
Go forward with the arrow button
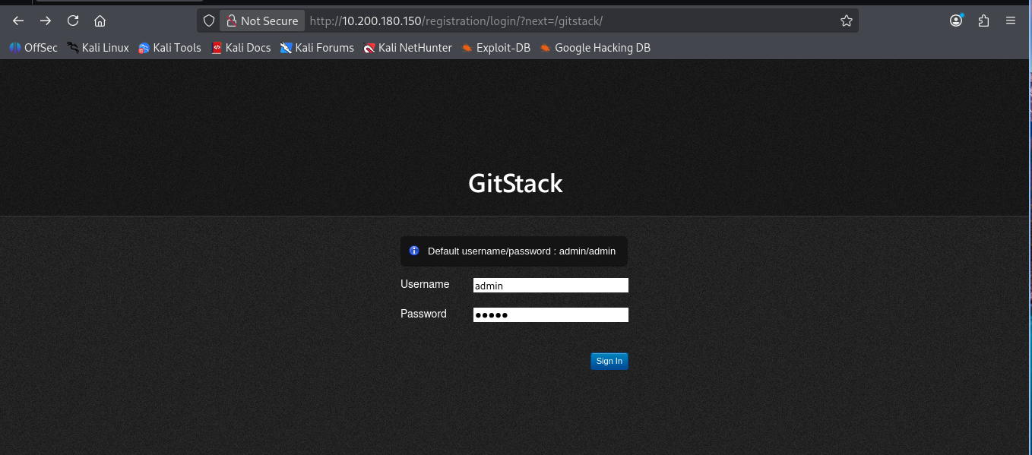[x=46, y=21]
